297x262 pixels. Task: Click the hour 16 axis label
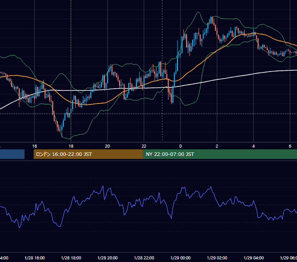[x=35, y=146]
